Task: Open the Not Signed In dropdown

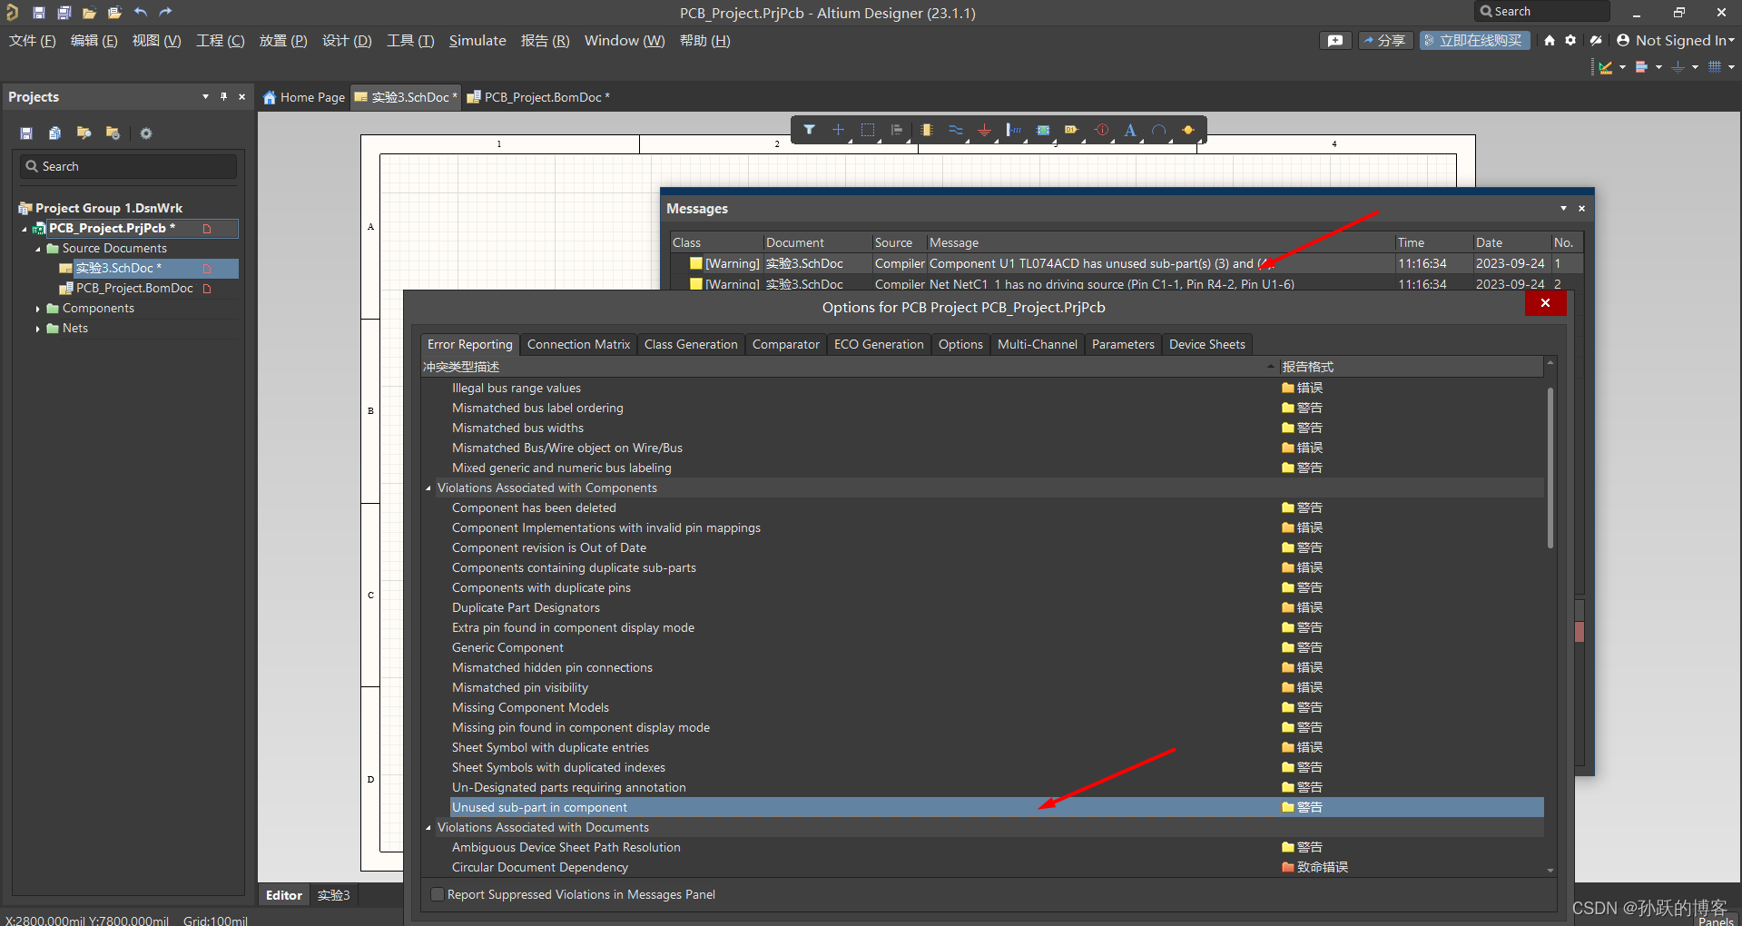Action: pyautogui.click(x=1675, y=41)
